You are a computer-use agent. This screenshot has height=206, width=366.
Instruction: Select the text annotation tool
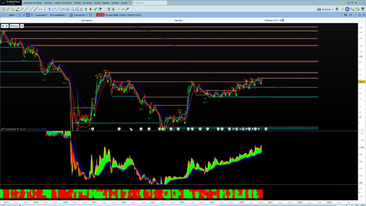click(49, 9)
